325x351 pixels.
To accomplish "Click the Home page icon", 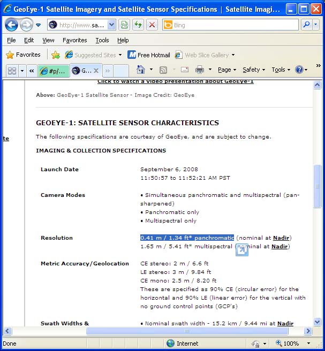I will click(141, 70).
